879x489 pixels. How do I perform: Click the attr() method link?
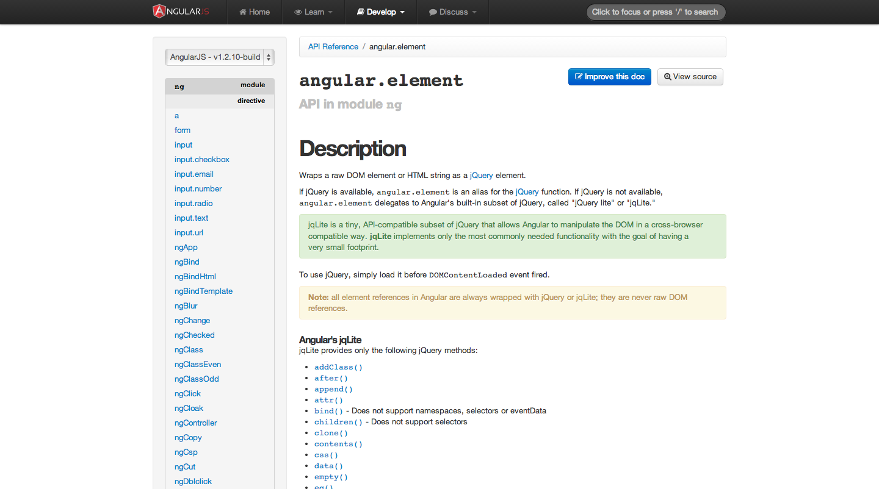[x=329, y=400]
